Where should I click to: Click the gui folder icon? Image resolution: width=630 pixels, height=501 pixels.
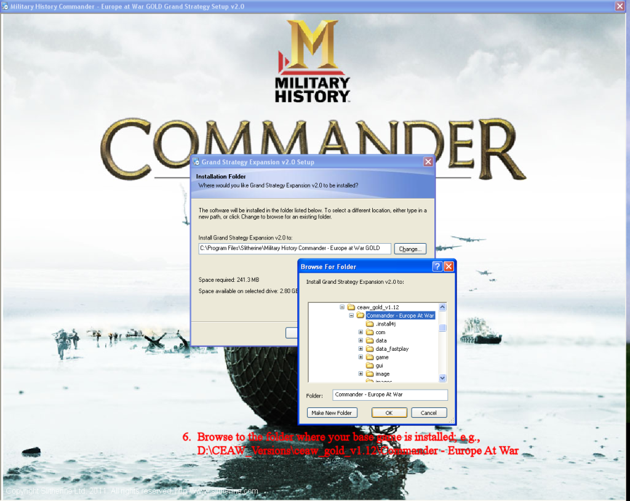coord(370,366)
